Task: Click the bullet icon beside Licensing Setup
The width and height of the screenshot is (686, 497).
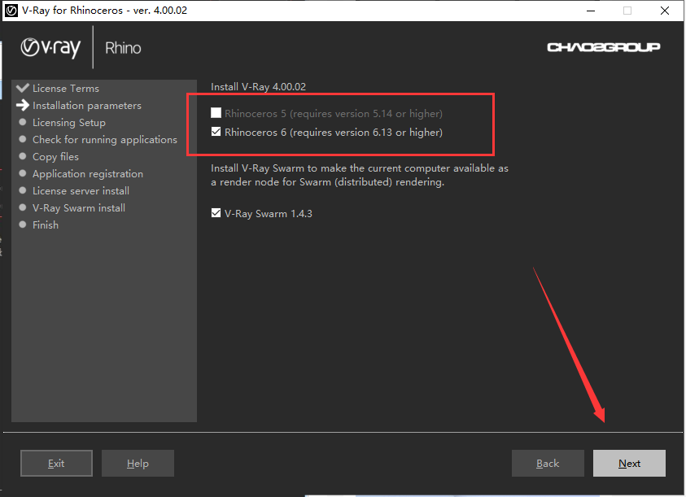Action: coord(23,123)
